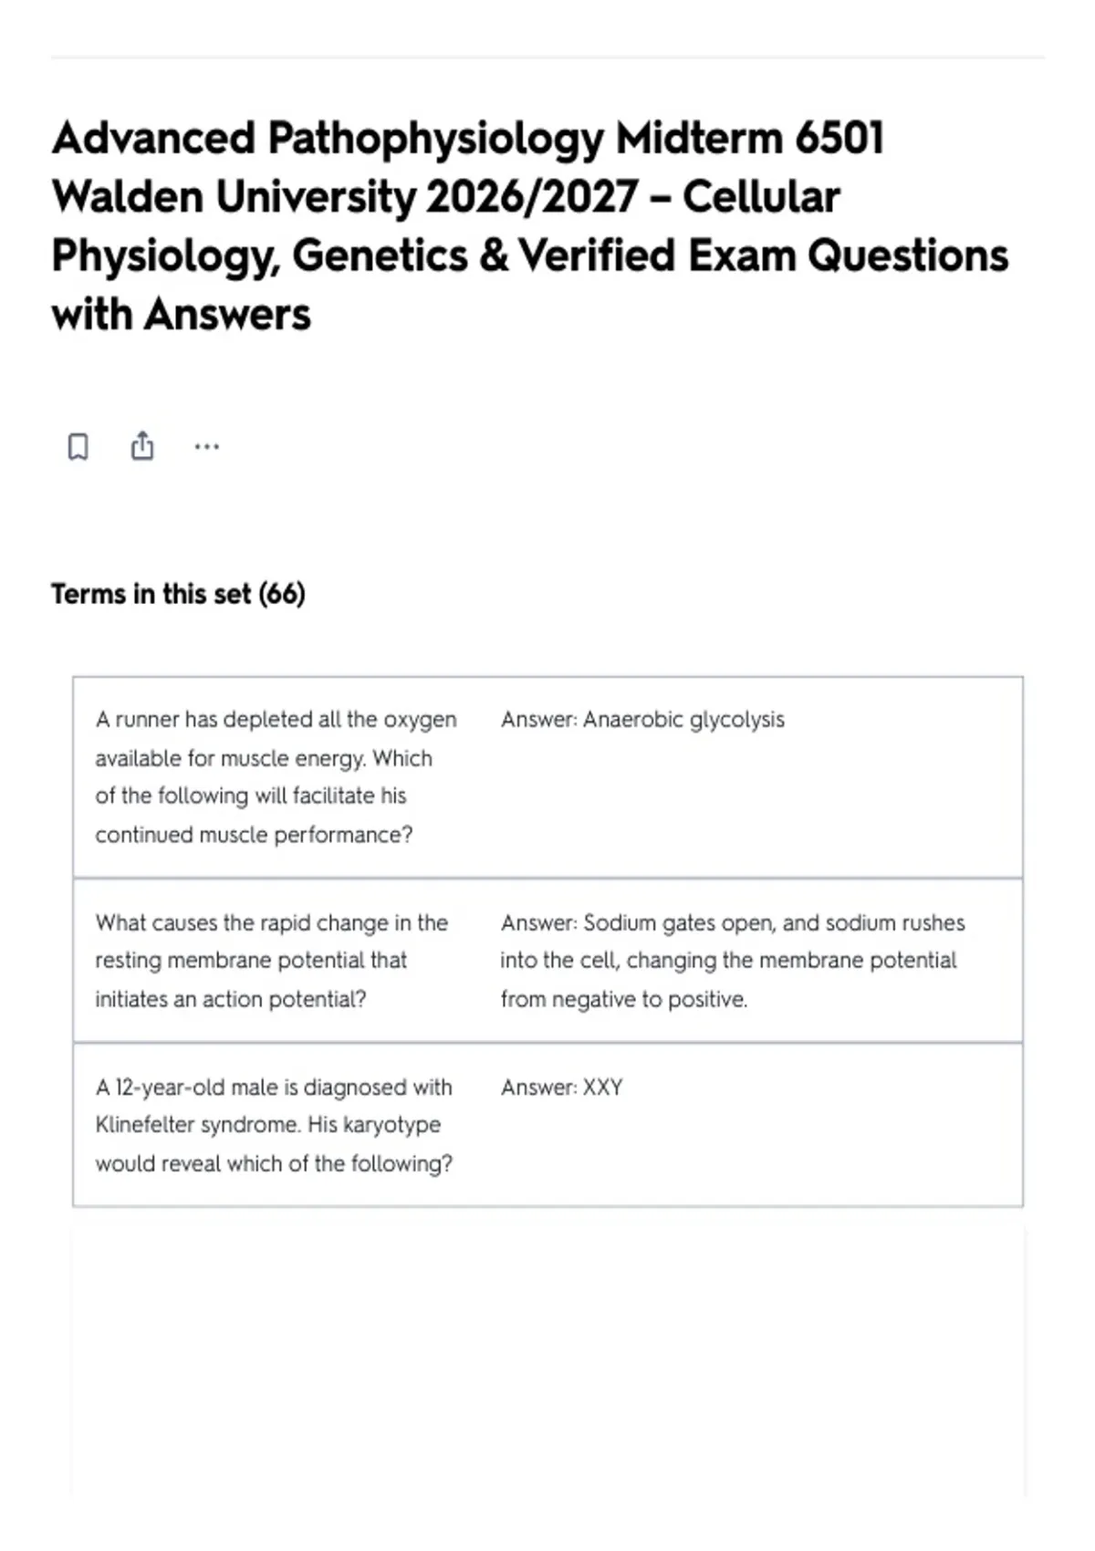Viewport: 1095px width, 1551px height.
Task: Click the 'with Answers' title line
Action: click(x=182, y=314)
